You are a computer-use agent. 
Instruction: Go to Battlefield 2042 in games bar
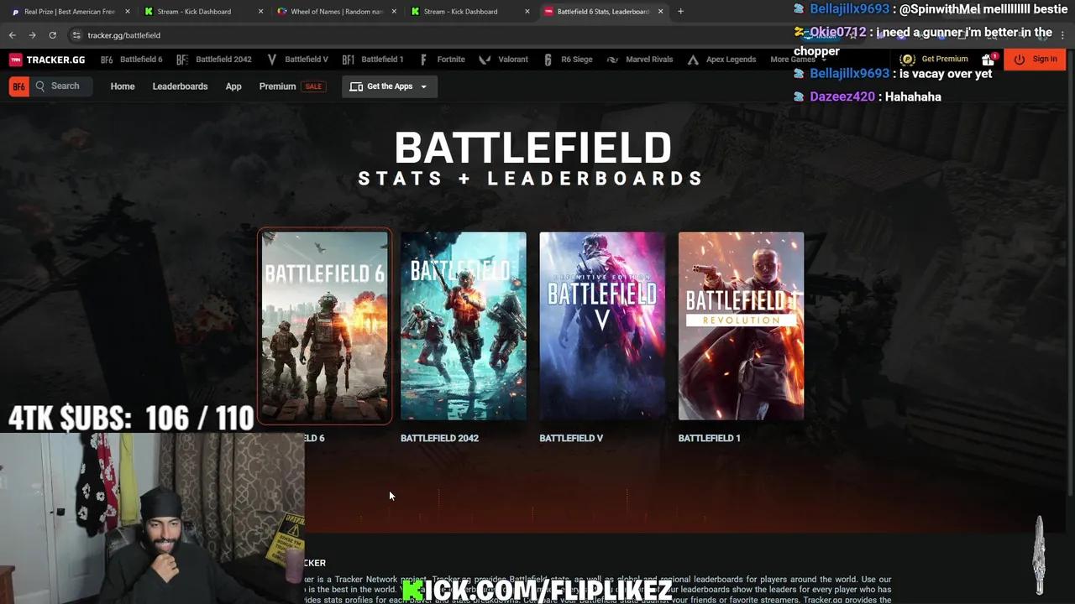click(x=214, y=60)
